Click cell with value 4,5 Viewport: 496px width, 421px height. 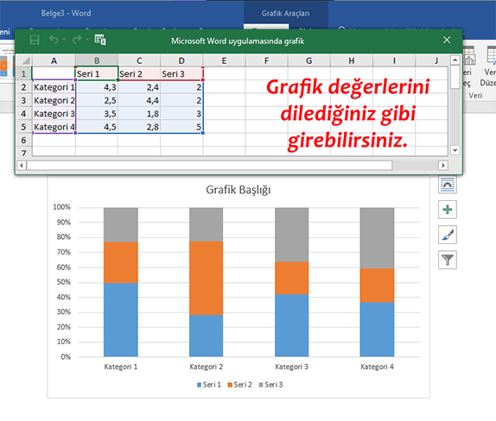[97, 127]
